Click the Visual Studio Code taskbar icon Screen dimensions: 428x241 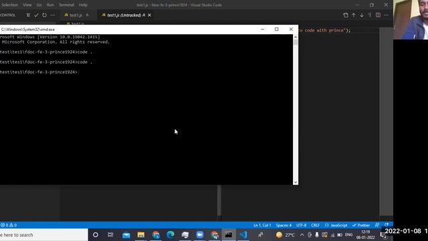tap(243, 235)
